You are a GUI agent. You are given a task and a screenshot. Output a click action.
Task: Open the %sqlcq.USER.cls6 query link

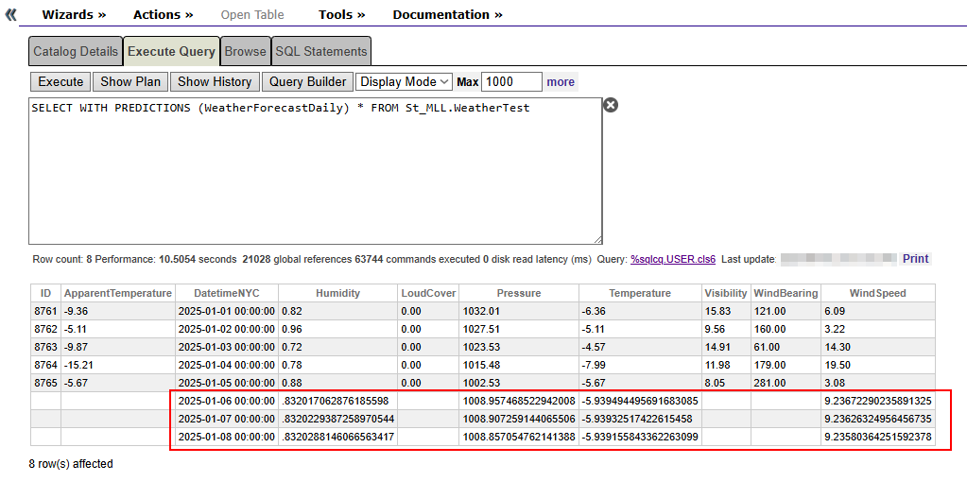tap(672, 259)
